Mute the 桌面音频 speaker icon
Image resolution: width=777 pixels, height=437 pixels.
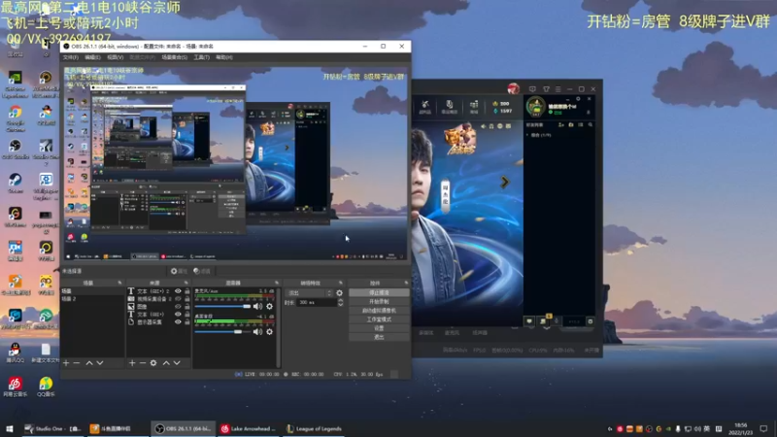[257, 331]
